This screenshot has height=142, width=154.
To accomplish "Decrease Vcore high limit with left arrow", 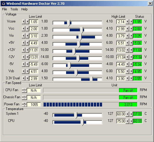I will 127,22.
